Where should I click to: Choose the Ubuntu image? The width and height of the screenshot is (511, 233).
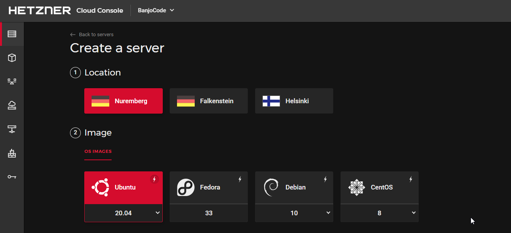tap(124, 188)
